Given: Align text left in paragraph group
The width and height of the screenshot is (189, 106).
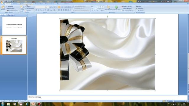Looking at the screenshot, I should pos(59,10).
